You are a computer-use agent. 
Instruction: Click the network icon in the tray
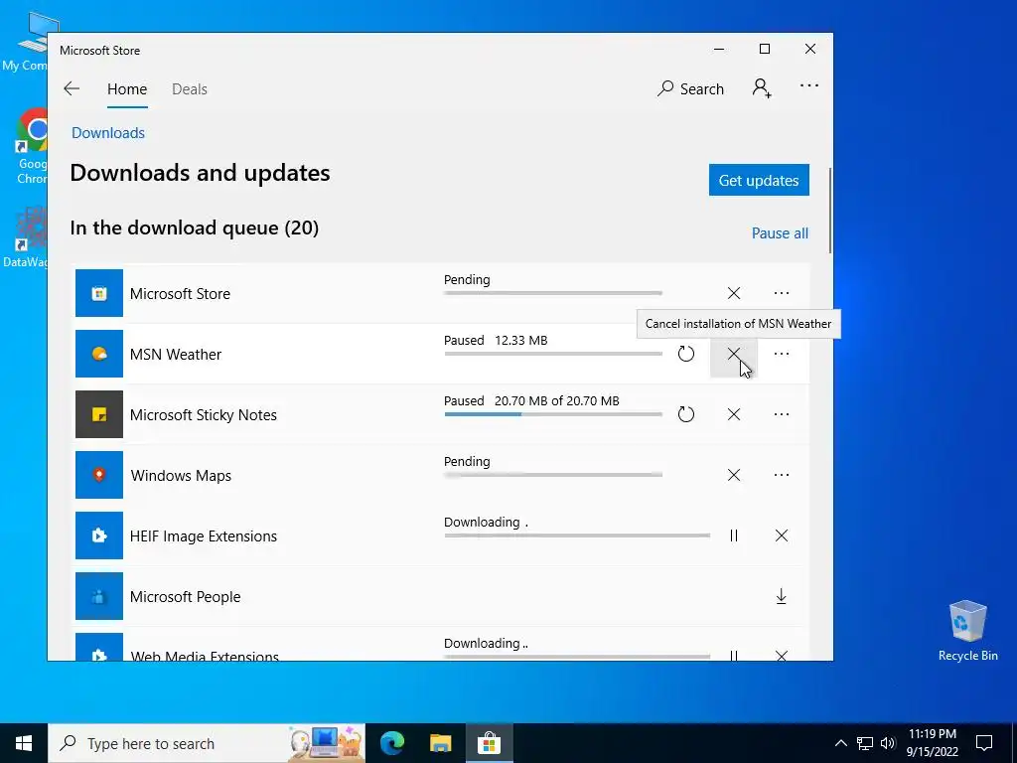click(x=865, y=743)
